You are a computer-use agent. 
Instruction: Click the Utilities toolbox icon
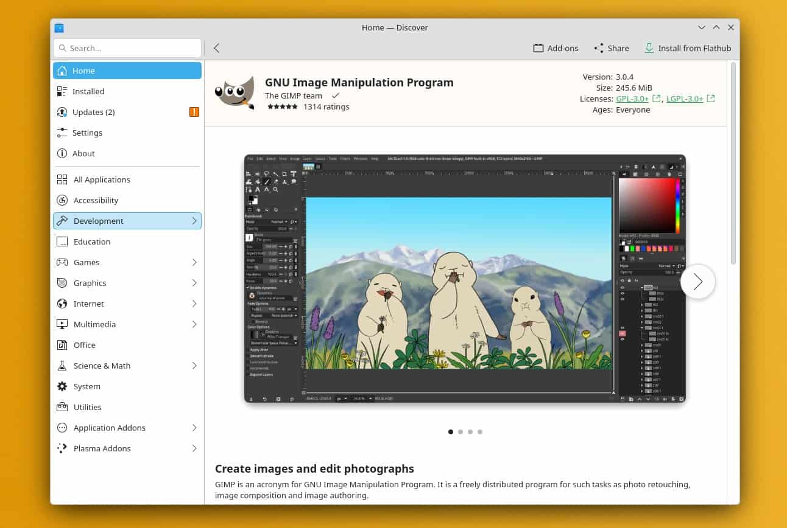62,407
